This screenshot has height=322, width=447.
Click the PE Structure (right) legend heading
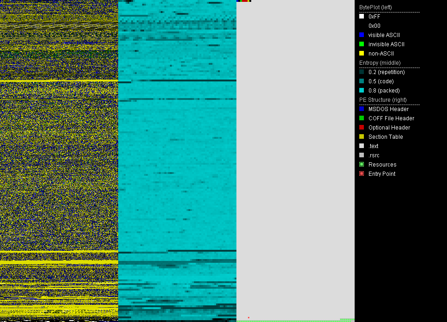click(x=383, y=100)
